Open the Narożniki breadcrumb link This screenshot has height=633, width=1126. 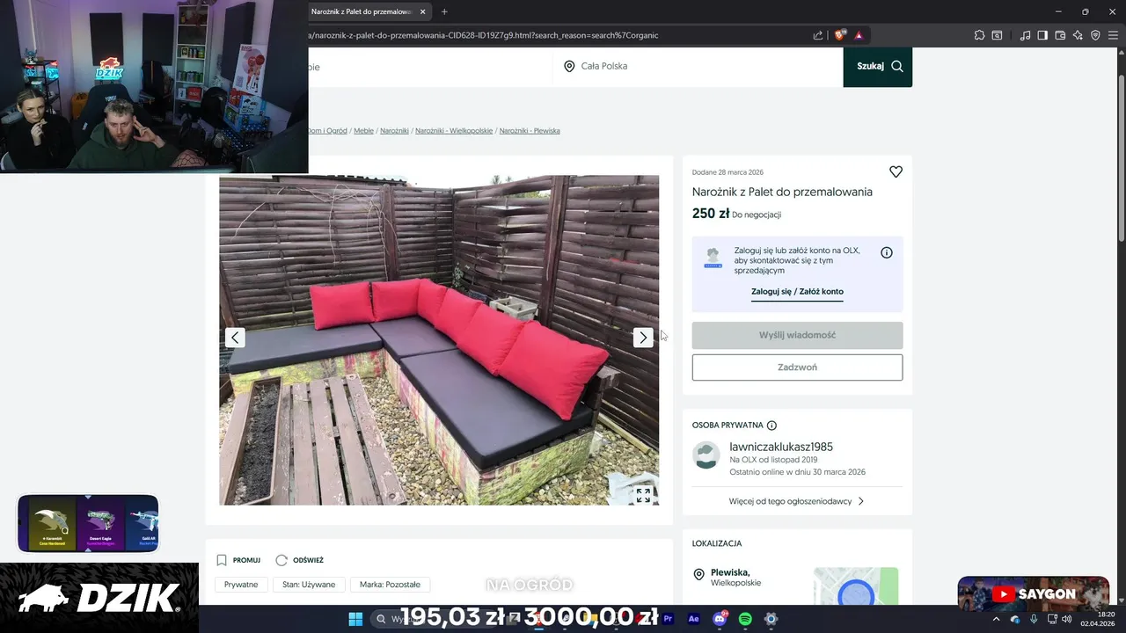pyautogui.click(x=394, y=130)
